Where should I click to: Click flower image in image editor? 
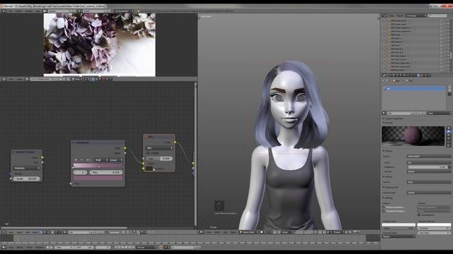pos(99,44)
